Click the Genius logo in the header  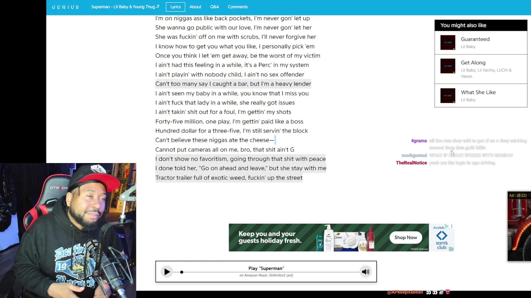pyautogui.click(x=66, y=7)
